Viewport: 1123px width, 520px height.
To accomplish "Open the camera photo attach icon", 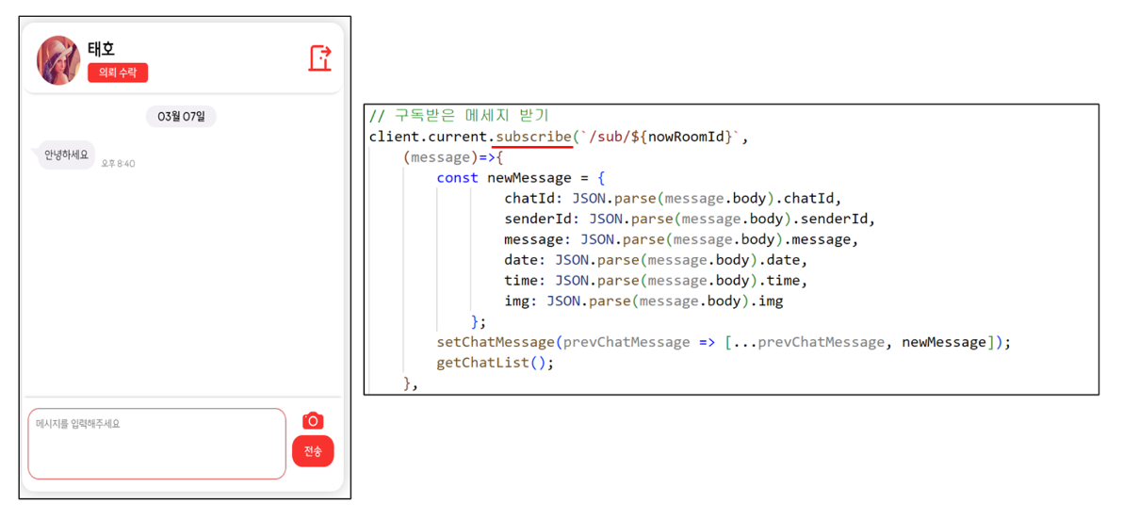I will (313, 420).
